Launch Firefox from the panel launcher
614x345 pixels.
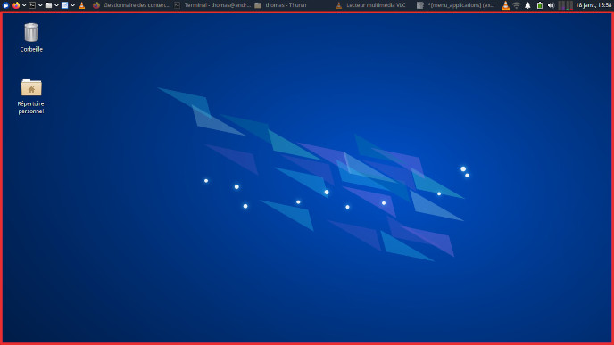point(16,5)
